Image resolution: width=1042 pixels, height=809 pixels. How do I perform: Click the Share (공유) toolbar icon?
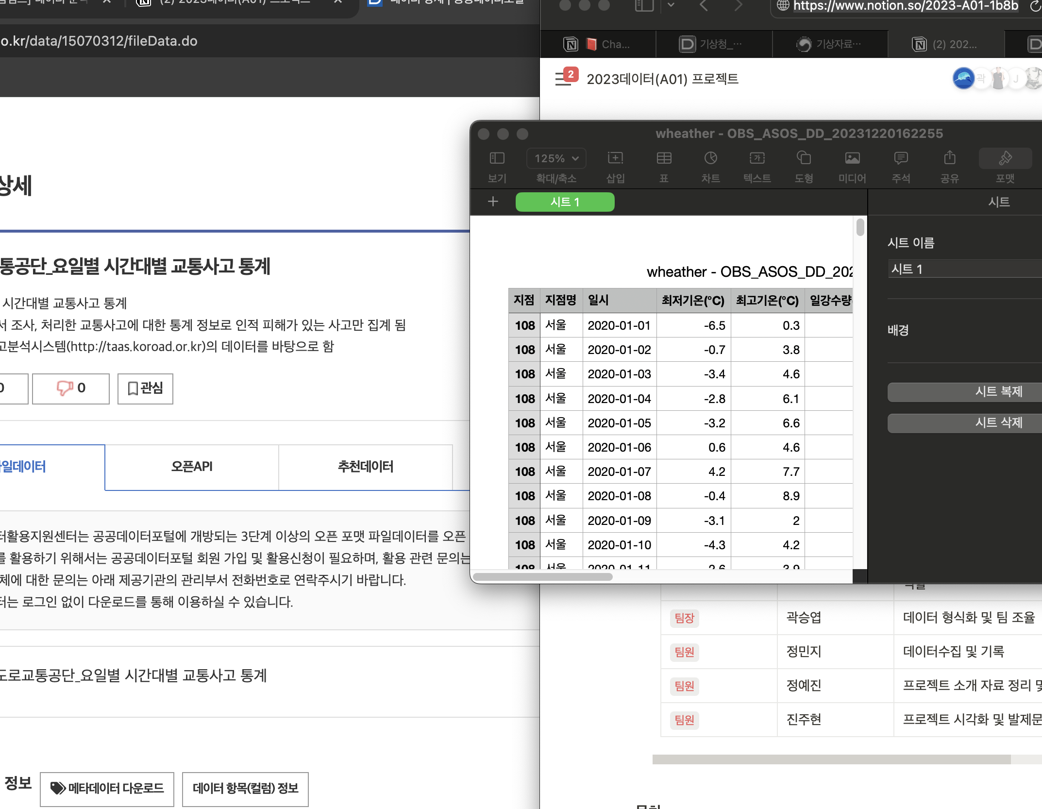[x=950, y=157]
